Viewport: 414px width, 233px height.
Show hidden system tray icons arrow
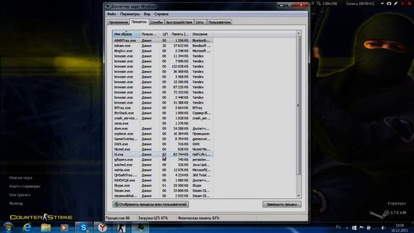point(347,228)
